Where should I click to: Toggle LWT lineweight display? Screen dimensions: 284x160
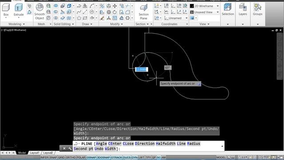click(142, 157)
